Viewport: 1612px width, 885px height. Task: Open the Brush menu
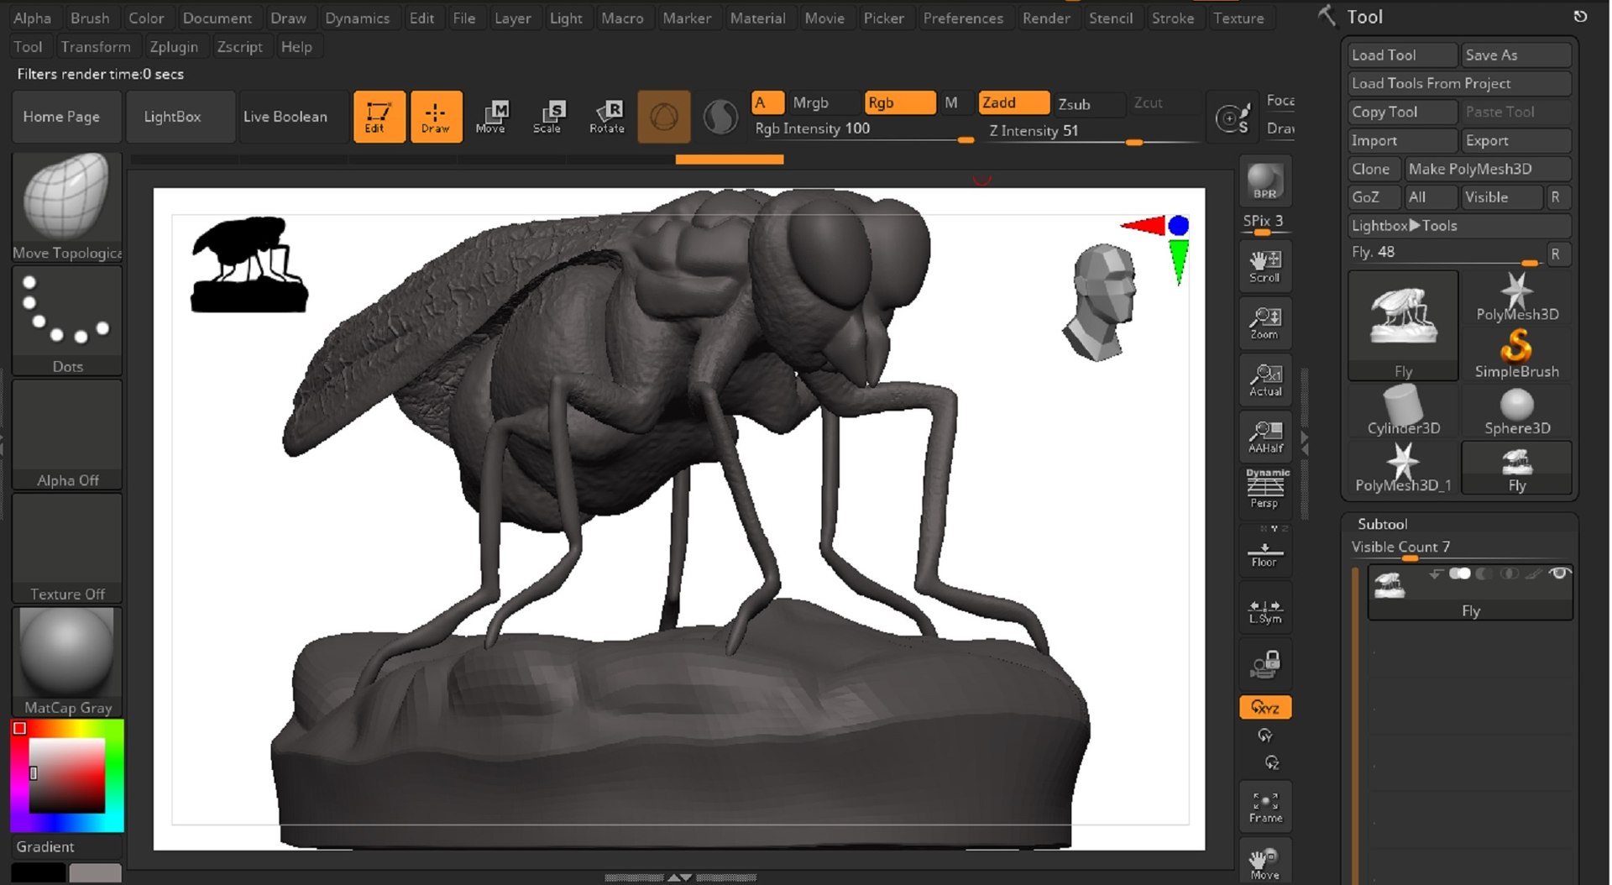90,18
